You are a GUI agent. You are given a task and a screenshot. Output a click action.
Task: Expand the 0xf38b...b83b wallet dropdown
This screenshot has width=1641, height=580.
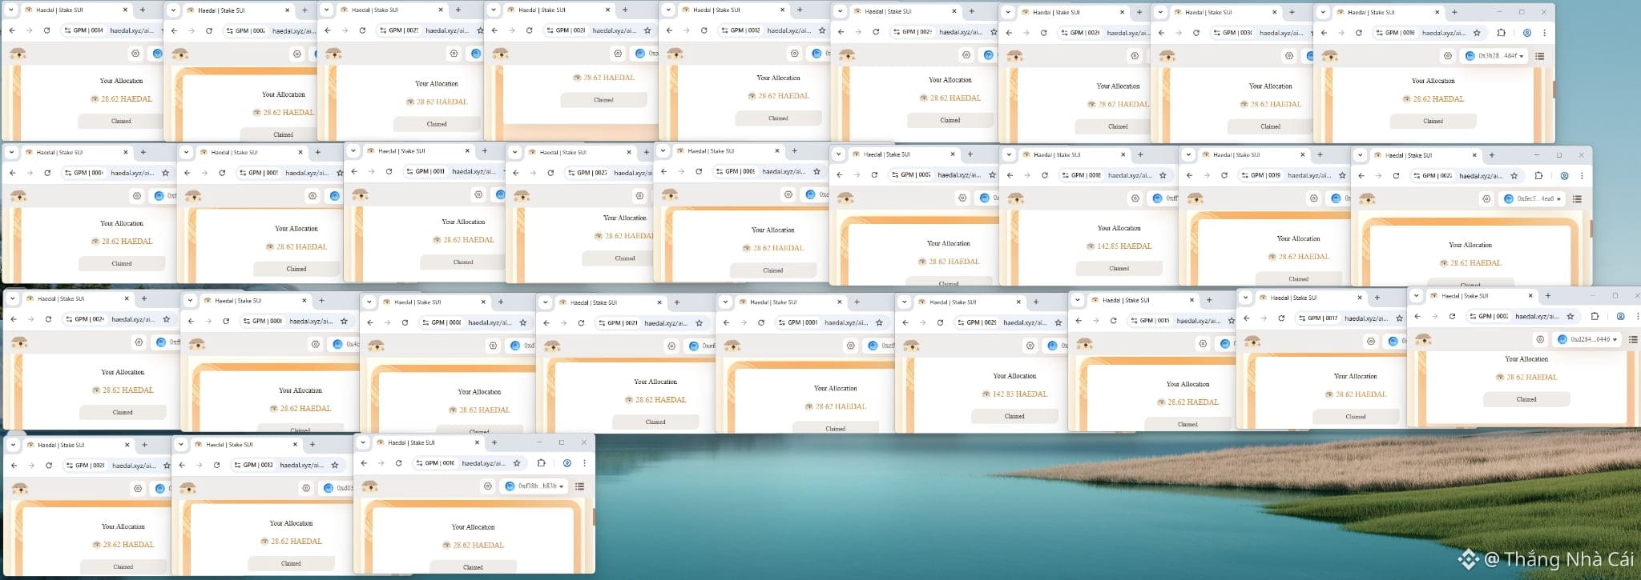coord(534,486)
